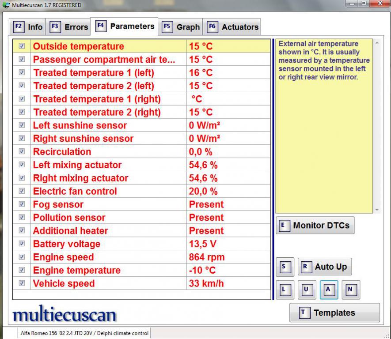Screen dimensions: 391x339
Task: Click the L key button
Action: [284, 290]
